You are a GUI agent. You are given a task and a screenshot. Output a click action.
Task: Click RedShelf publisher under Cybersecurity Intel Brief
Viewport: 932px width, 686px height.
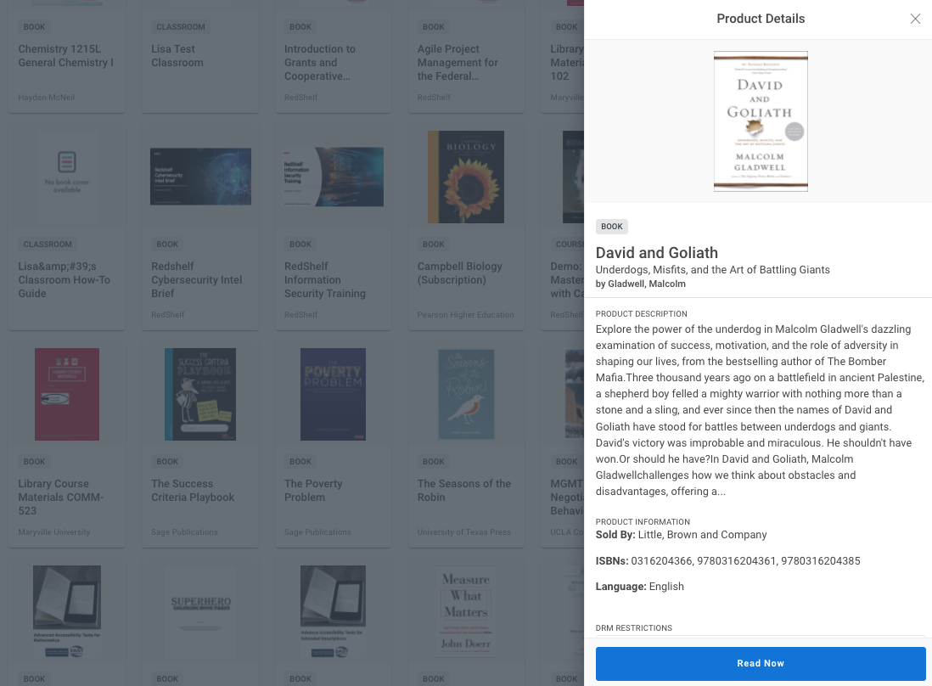point(167,315)
